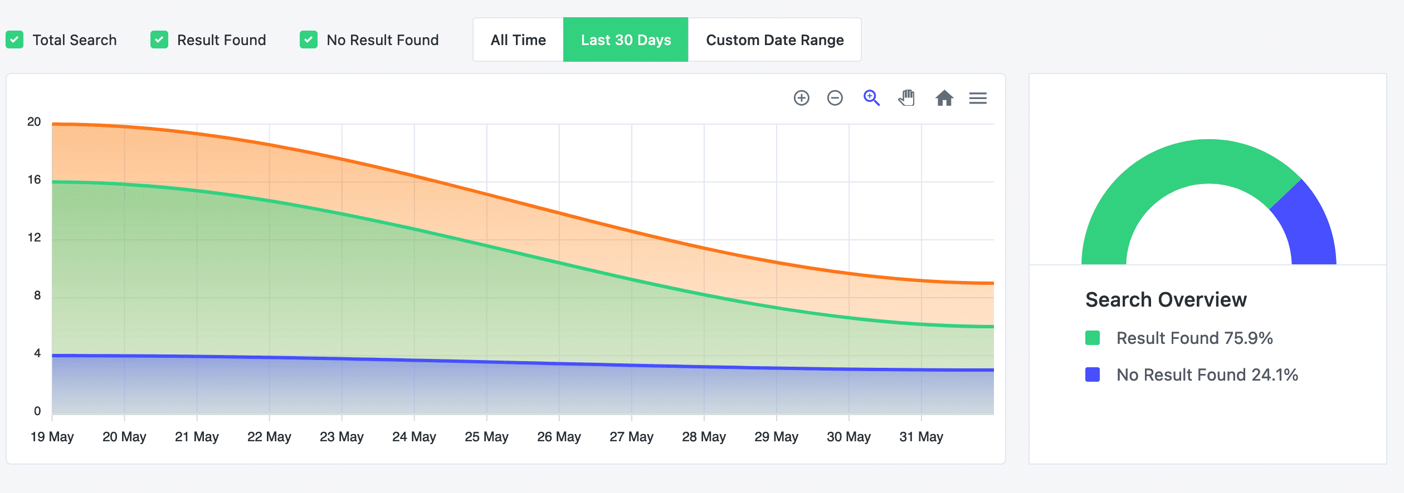1404x493 pixels.
Task: Click the green Result Found legend swatch
Action: (x=1093, y=338)
